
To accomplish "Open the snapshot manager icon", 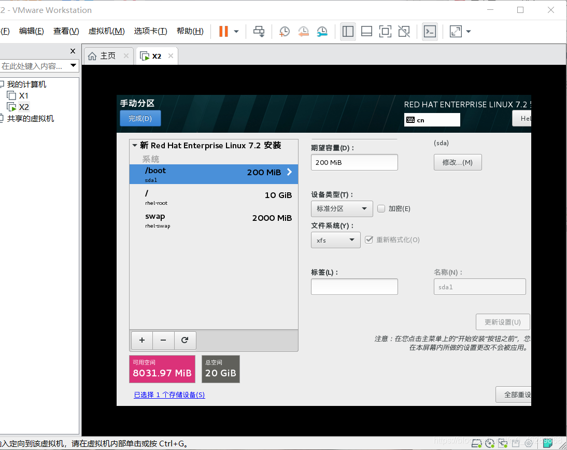I will pyautogui.click(x=322, y=32).
